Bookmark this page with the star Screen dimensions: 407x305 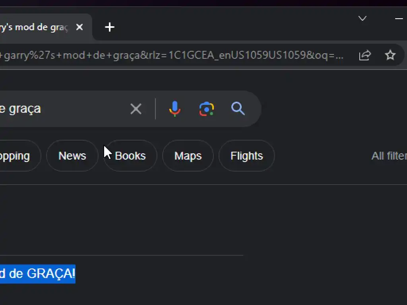tap(390, 55)
